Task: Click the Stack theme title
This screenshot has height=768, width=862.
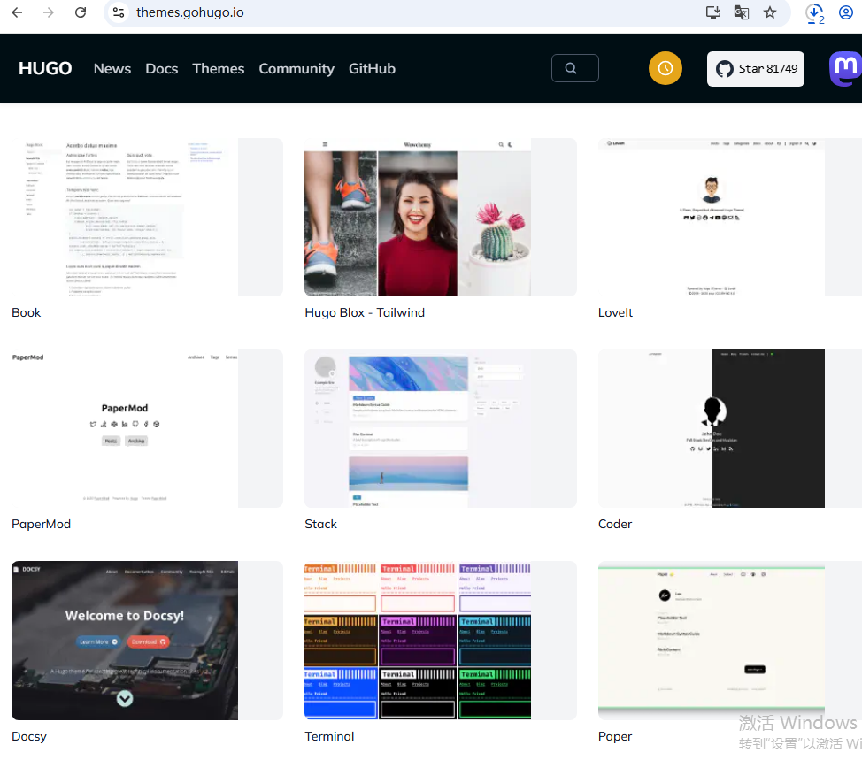Action: [x=321, y=525]
